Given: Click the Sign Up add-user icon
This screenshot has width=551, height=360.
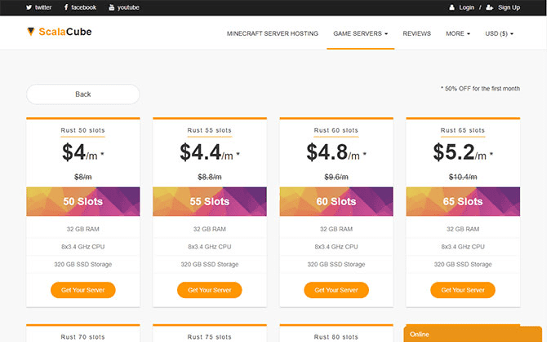Looking at the screenshot, I should click(x=490, y=7).
